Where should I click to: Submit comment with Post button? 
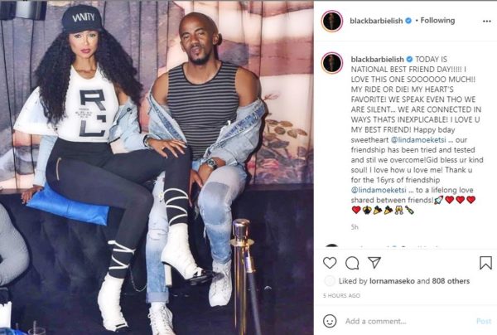pyautogui.click(x=484, y=322)
